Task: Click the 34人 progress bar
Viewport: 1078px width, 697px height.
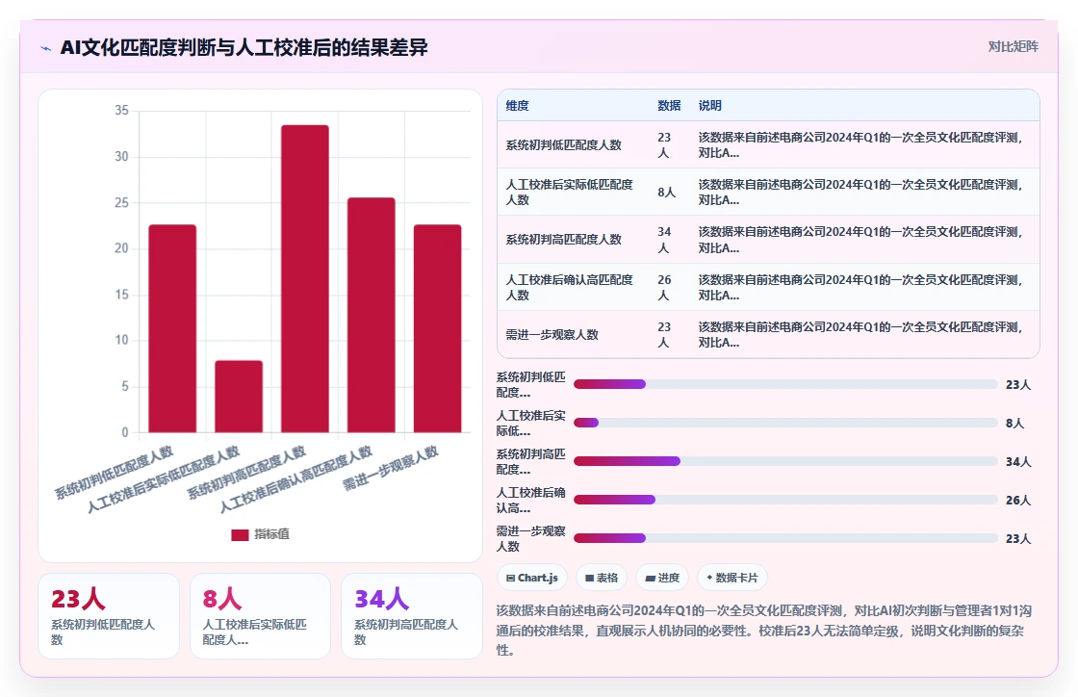Action: pyautogui.click(x=785, y=461)
